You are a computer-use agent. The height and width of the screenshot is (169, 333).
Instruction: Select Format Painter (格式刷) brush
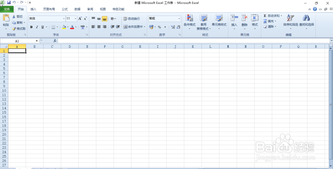click(14, 29)
